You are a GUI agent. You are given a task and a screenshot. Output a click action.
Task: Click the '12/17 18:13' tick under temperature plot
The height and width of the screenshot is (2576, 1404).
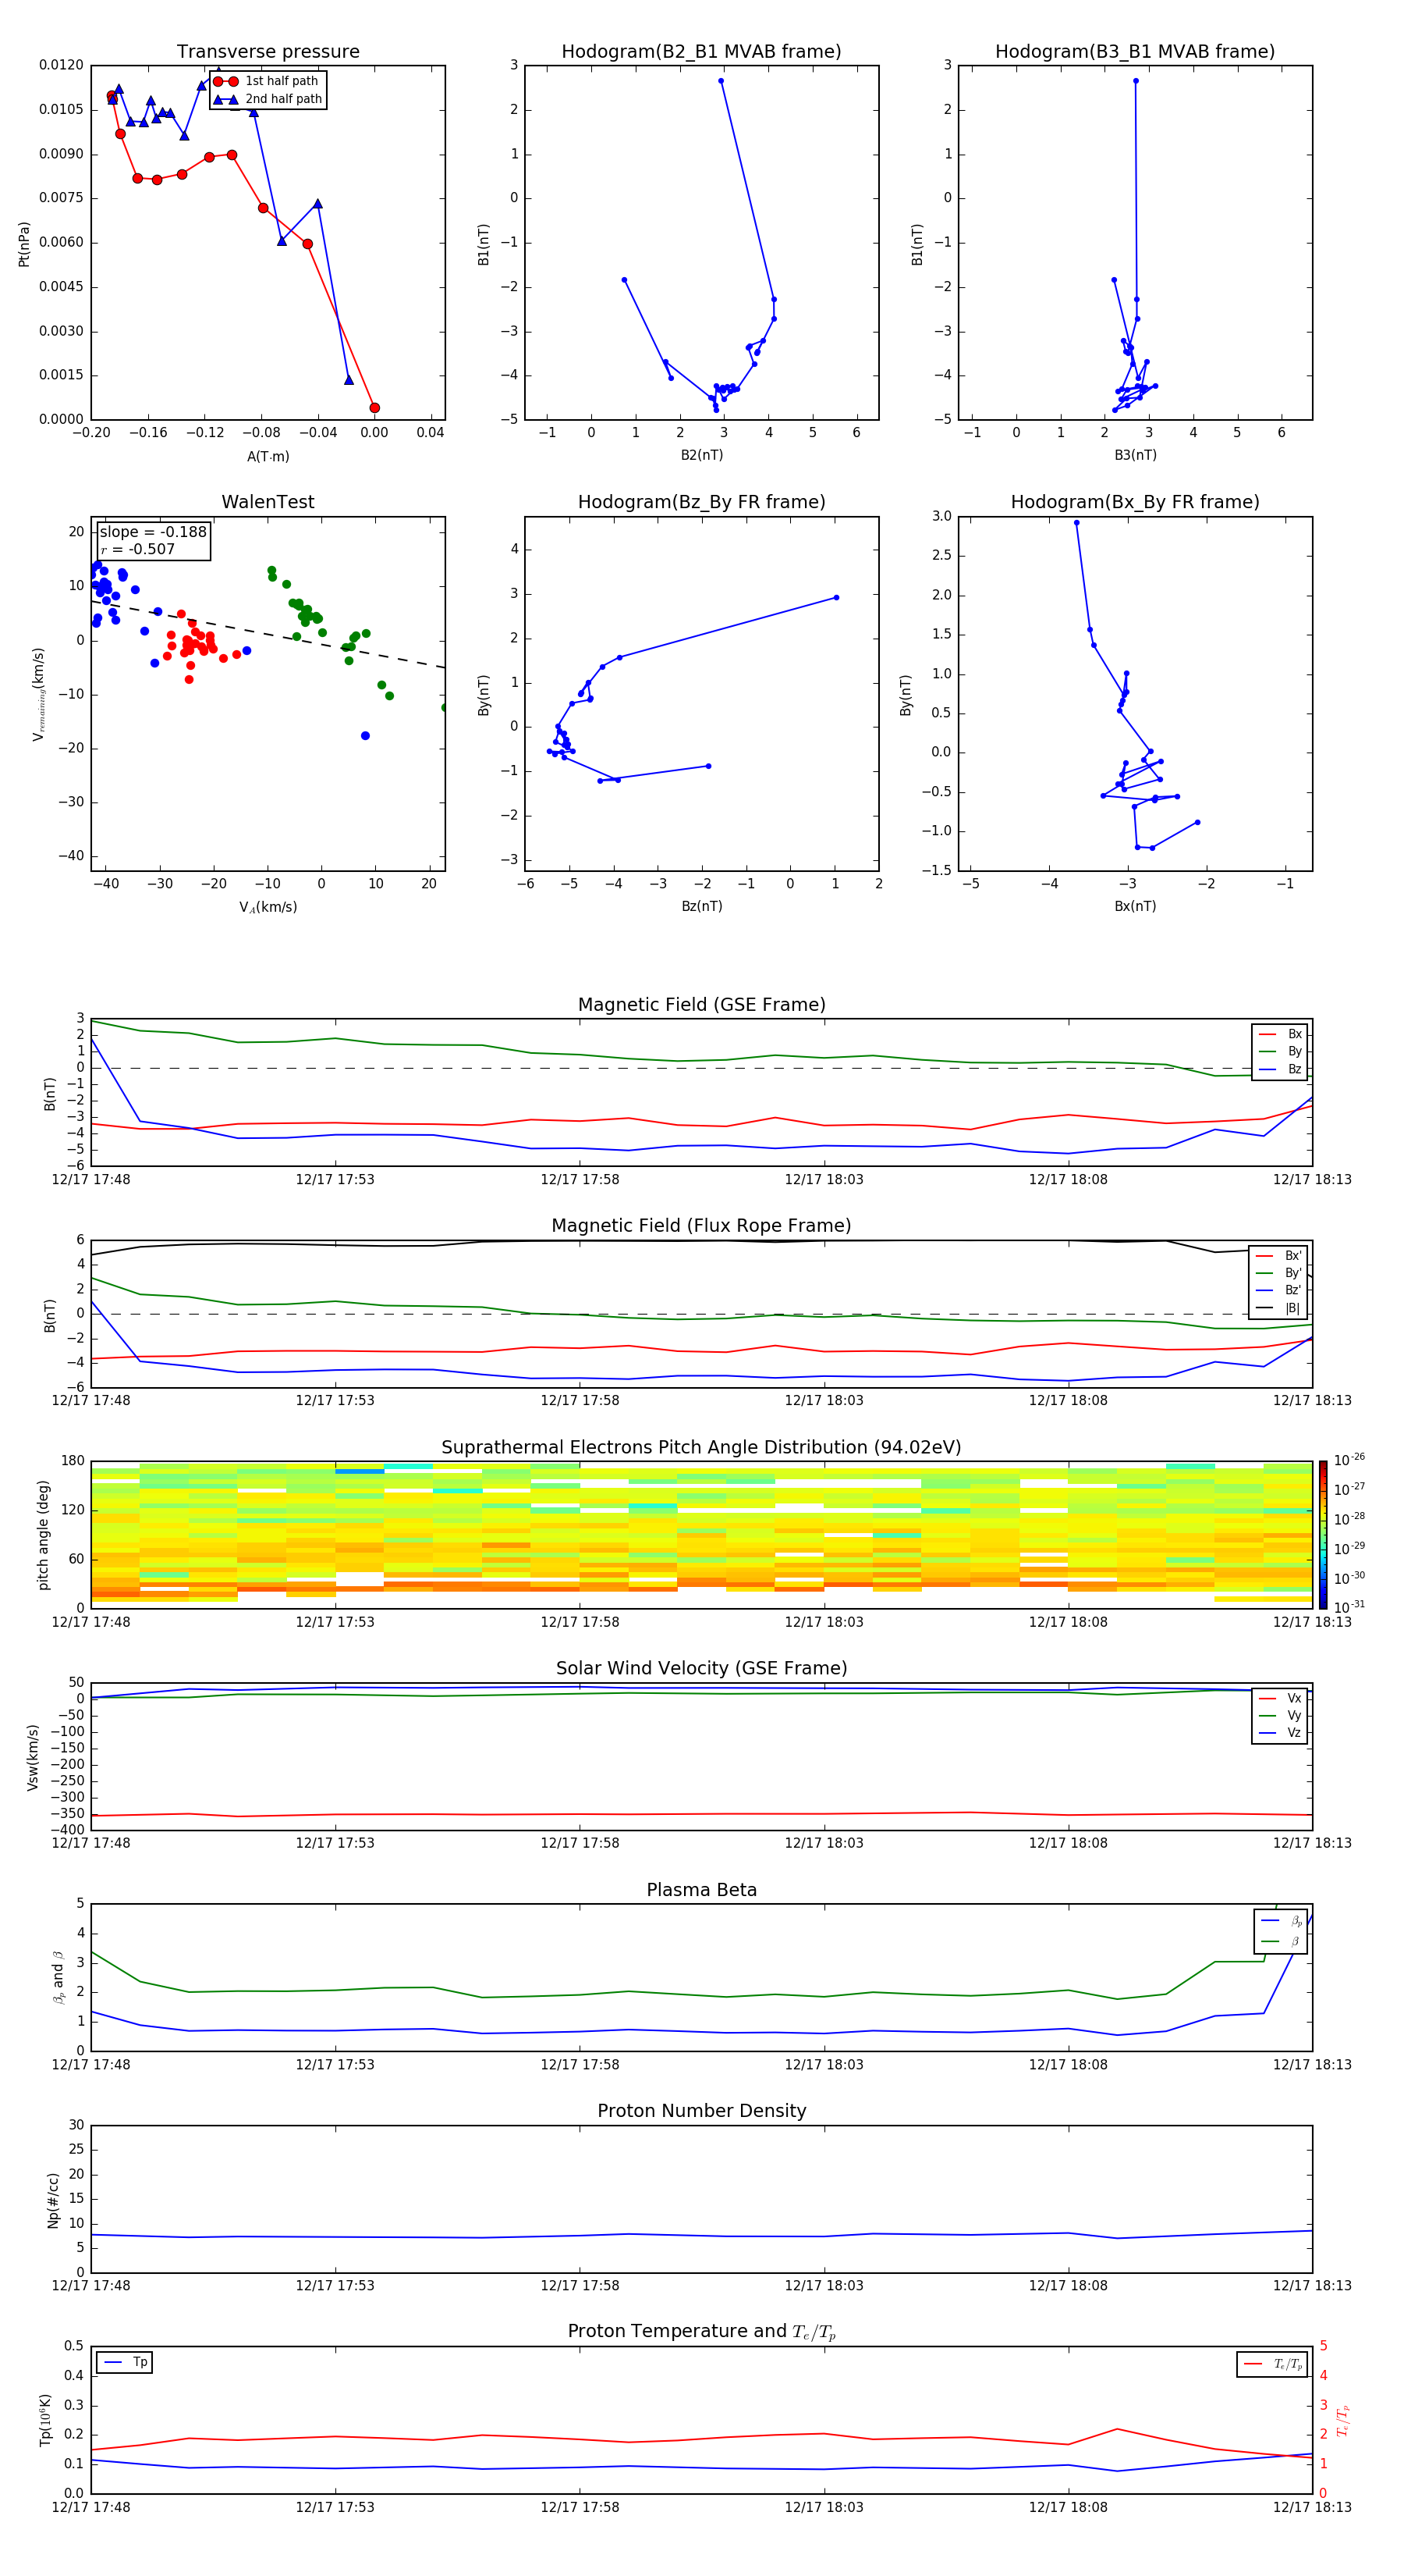pos(1312,2507)
